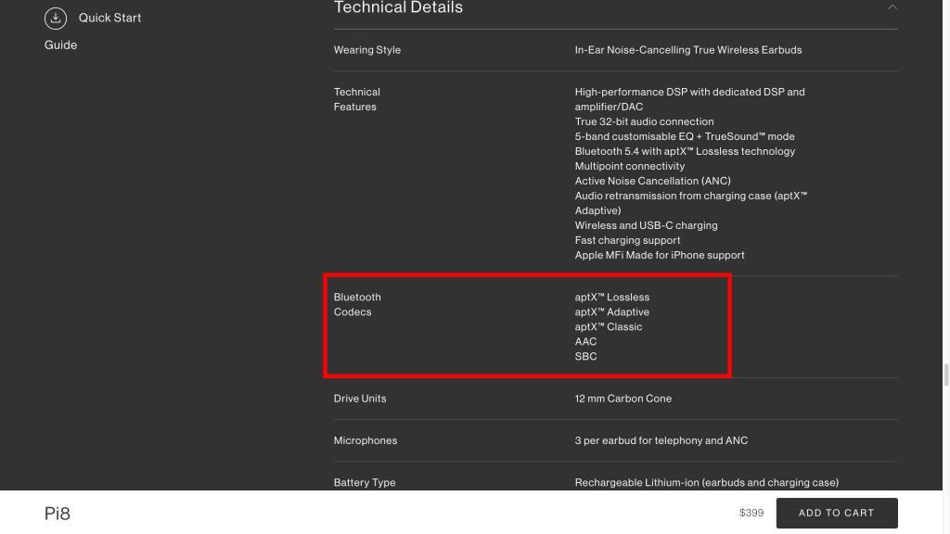
Task: Click the Technical Features label
Action: 357,99
